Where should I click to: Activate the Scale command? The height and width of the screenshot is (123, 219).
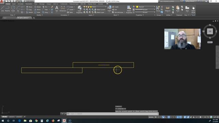point(37,12)
